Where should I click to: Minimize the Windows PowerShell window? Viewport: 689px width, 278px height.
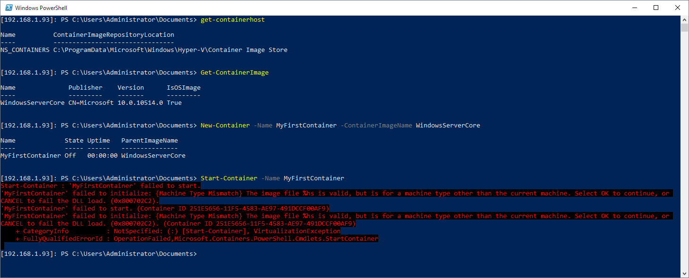(634, 8)
